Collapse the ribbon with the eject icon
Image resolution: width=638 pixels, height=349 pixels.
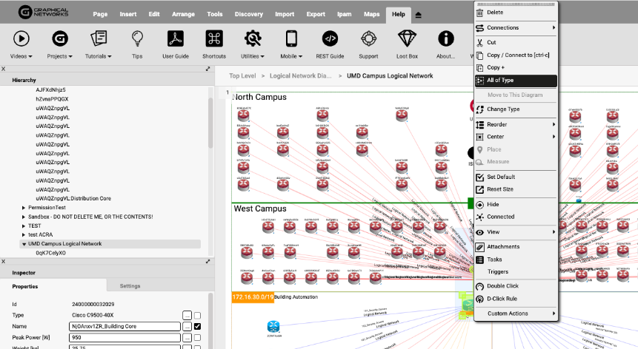(x=419, y=15)
